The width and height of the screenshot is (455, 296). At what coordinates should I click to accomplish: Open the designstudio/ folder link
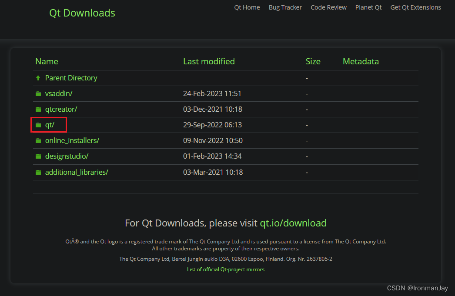point(67,156)
